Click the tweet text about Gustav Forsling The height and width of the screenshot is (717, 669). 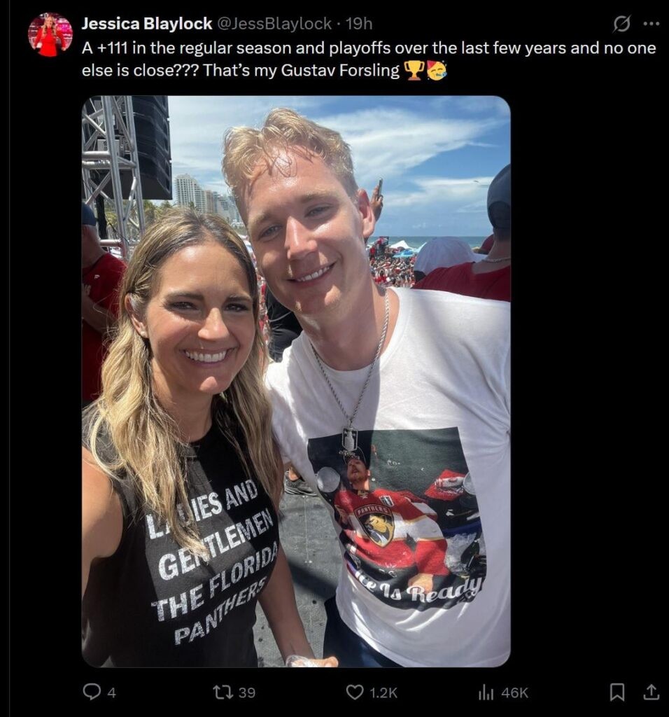(x=369, y=59)
